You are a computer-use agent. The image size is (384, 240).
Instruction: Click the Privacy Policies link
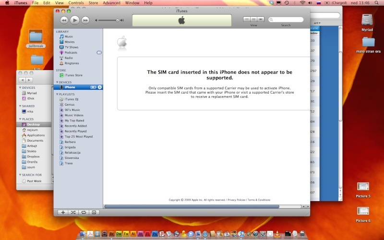[236, 200]
